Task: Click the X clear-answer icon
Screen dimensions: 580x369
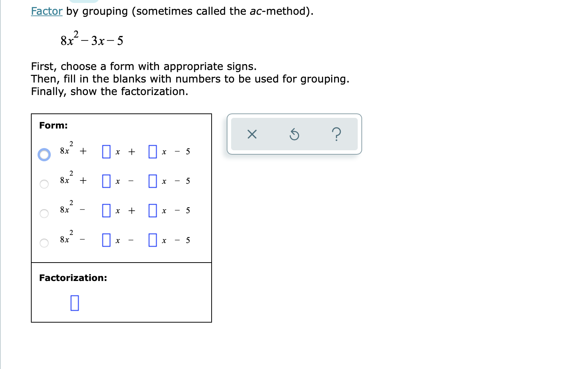Action: tap(251, 134)
